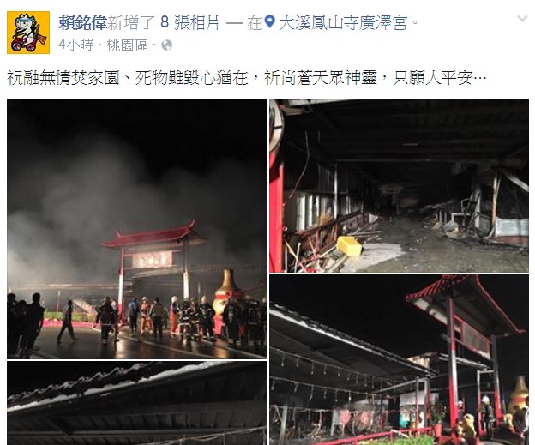535x445 pixels.
Task: Open photo of smoke over temple gate
Action: tap(137, 229)
